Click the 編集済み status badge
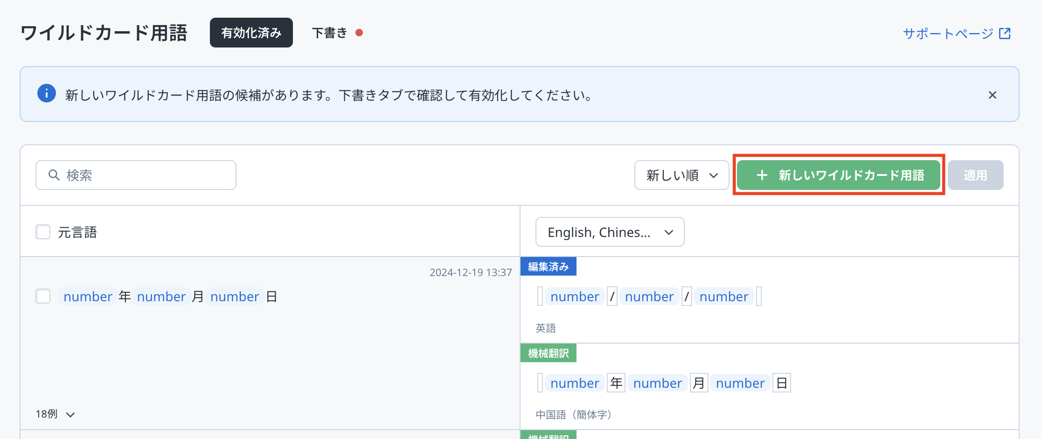This screenshot has height=439, width=1042. (x=548, y=266)
